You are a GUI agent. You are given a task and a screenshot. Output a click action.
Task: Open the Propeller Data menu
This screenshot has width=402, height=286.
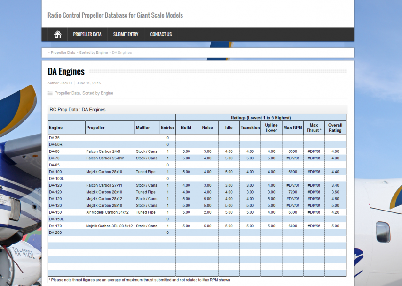coord(87,34)
